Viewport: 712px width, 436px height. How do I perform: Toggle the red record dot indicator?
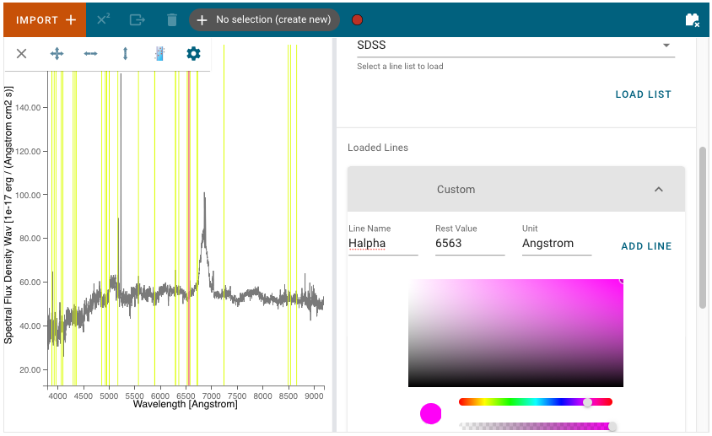[358, 19]
